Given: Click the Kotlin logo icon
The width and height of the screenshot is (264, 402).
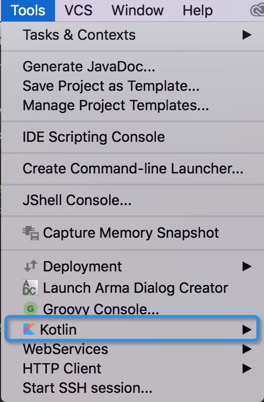Looking at the screenshot, I should coord(29,329).
